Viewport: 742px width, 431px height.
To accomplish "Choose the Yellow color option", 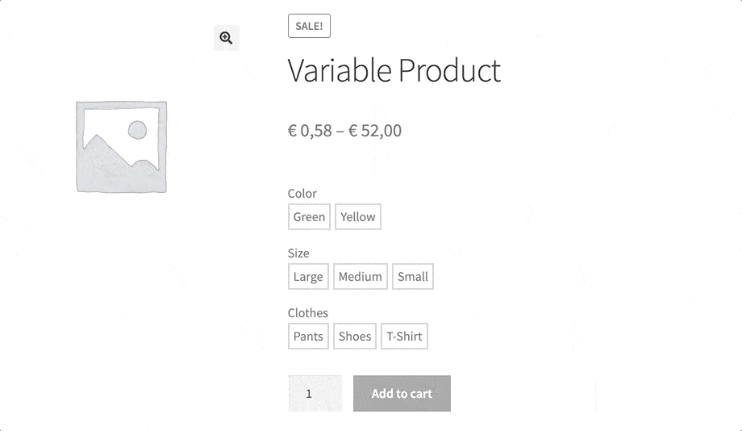I will (357, 217).
